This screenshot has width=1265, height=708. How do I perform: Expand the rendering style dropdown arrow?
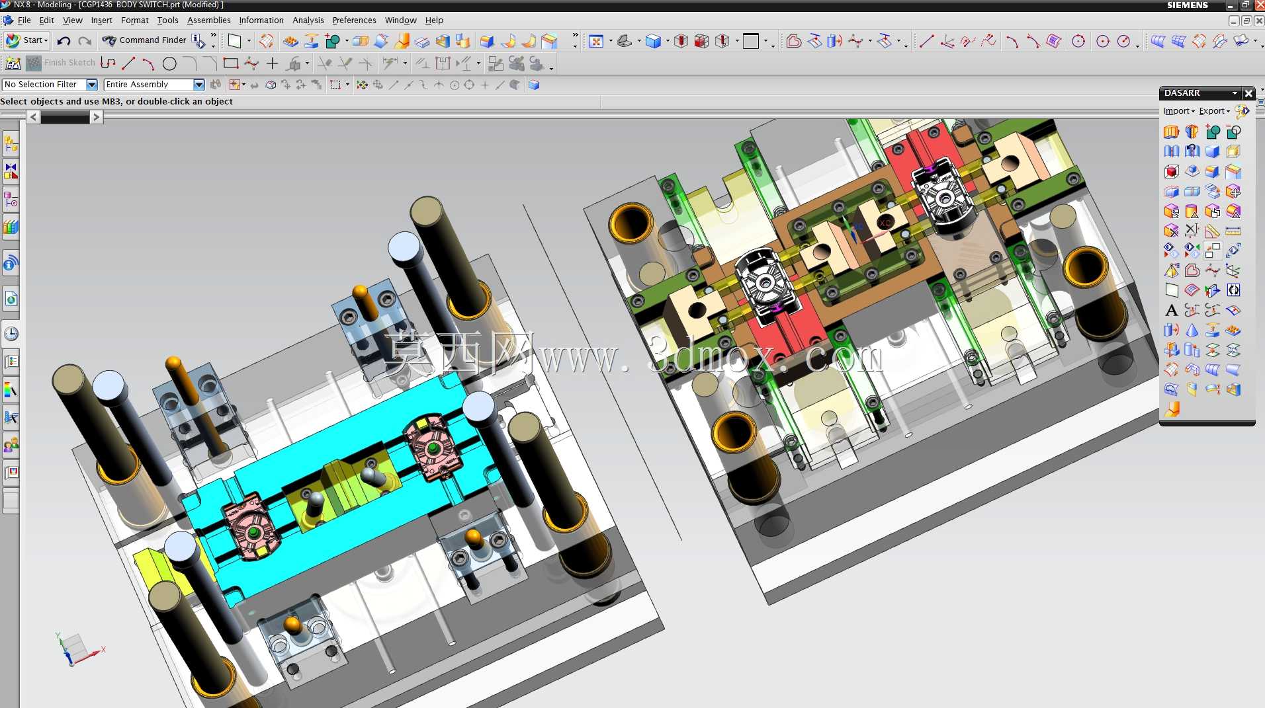coord(668,41)
